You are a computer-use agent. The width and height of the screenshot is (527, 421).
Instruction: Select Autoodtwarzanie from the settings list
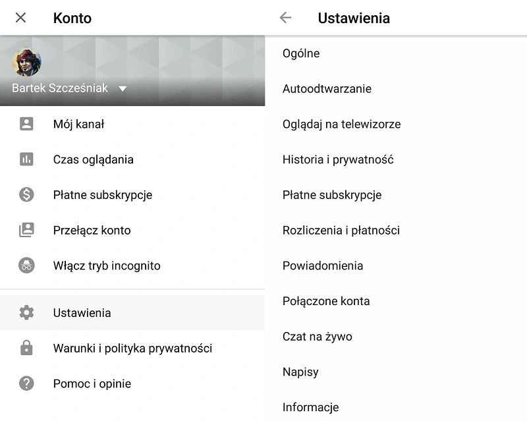(326, 88)
